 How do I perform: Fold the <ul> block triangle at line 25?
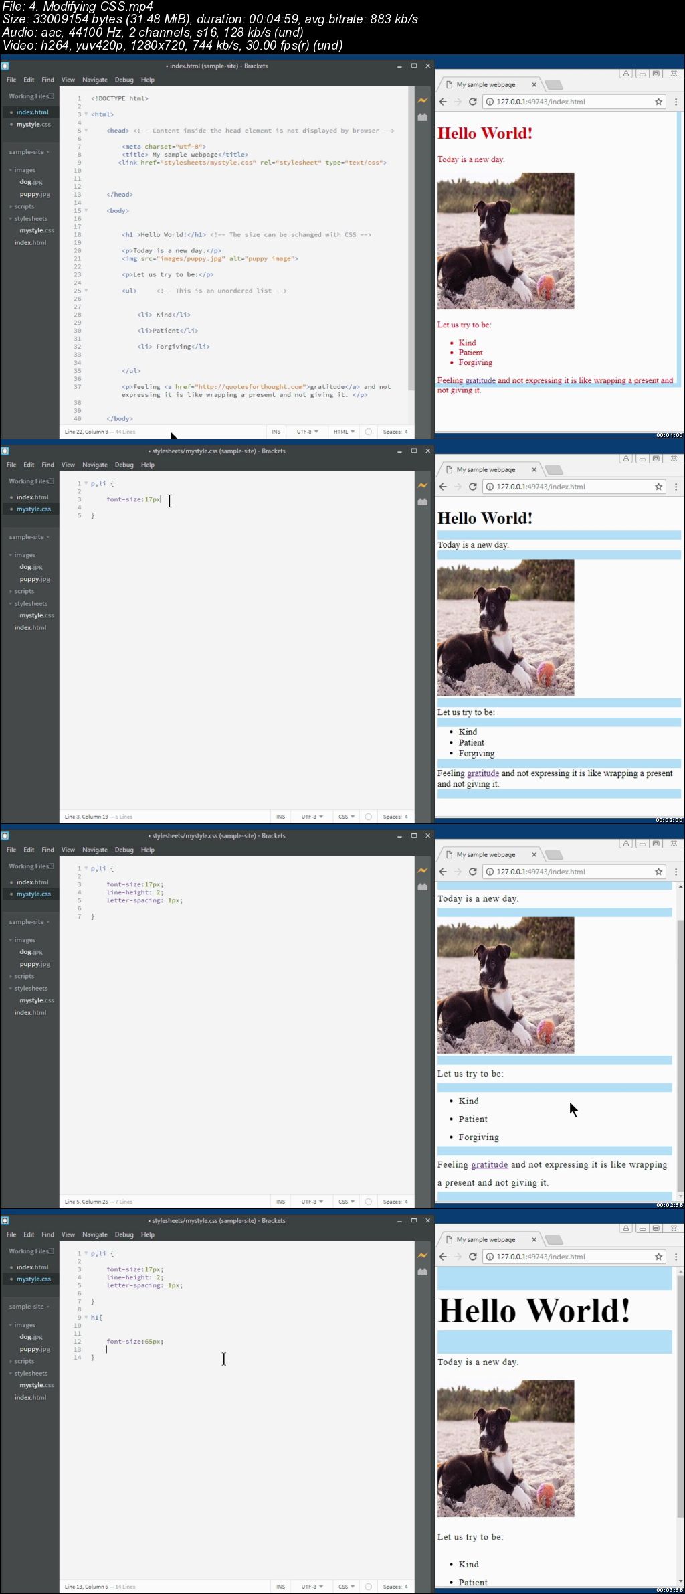[x=86, y=291]
